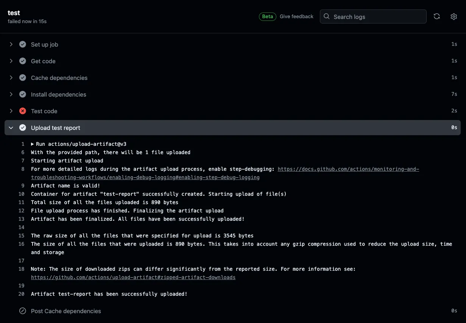Screen dimensions: 466x323
Task: Expand the Run actions/upload-artifact@v3 log group
Action: point(33,144)
